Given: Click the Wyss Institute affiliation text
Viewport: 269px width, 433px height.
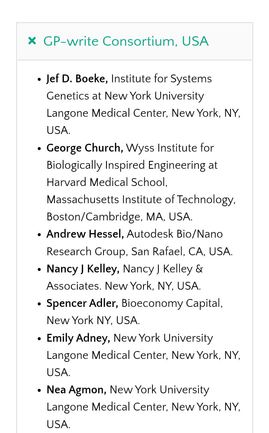Looking at the screenshot, I should click(170, 148).
